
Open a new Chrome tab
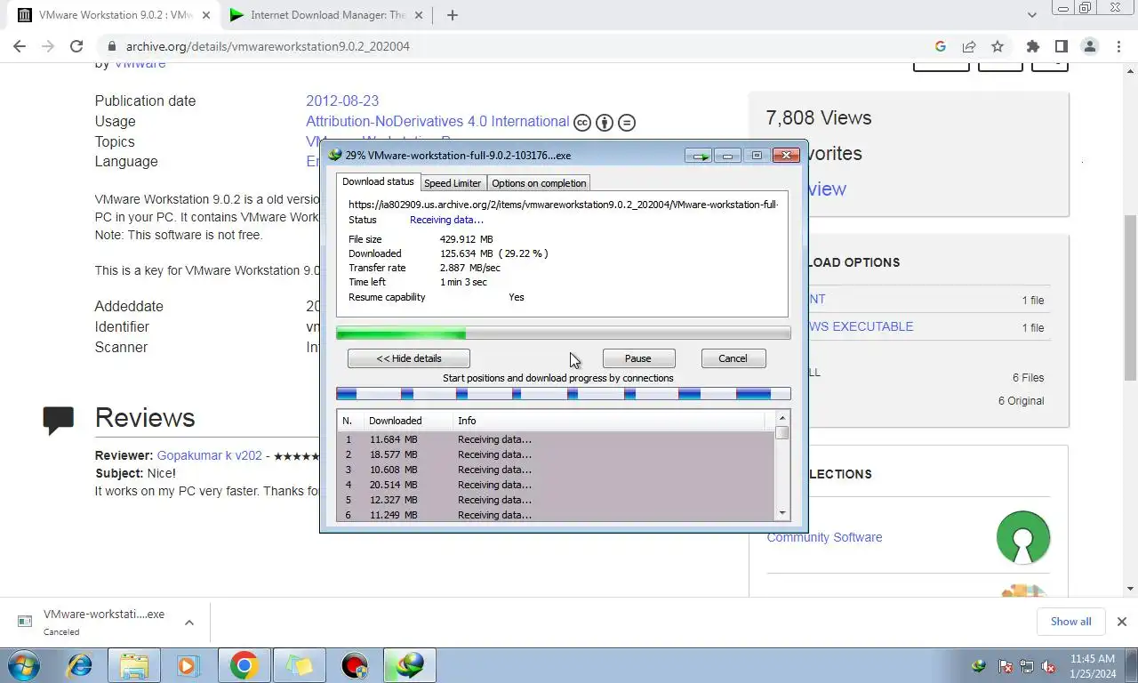(452, 15)
